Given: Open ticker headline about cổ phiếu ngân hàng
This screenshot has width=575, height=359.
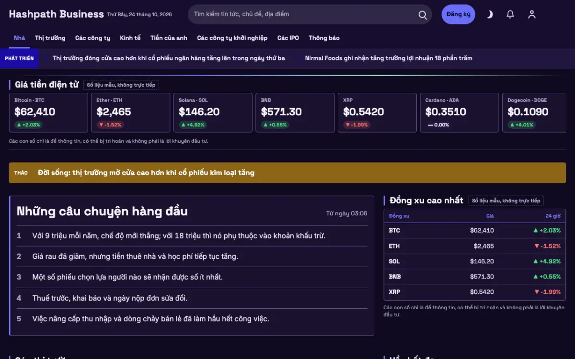Looking at the screenshot, I should [x=169, y=58].
